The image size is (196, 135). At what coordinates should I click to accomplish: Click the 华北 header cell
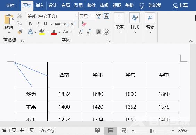[x=97, y=75]
